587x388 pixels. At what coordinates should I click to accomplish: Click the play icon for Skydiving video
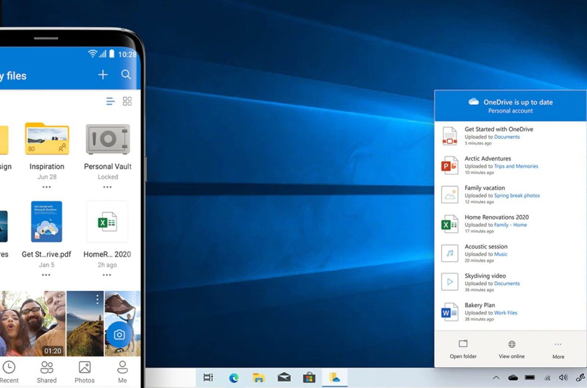[x=450, y=282]
